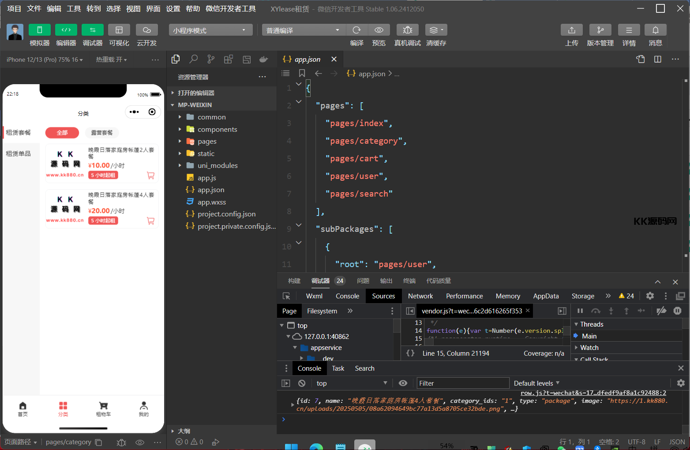Screen dimensions: 690x450
Task: Start real device debugging
Action: pyautogui.click(x=408, y=30)
